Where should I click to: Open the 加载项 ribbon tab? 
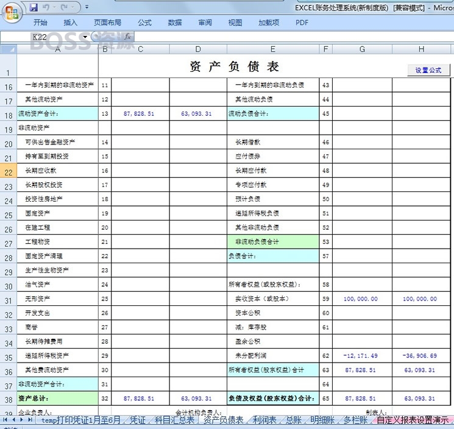[269, 23]
